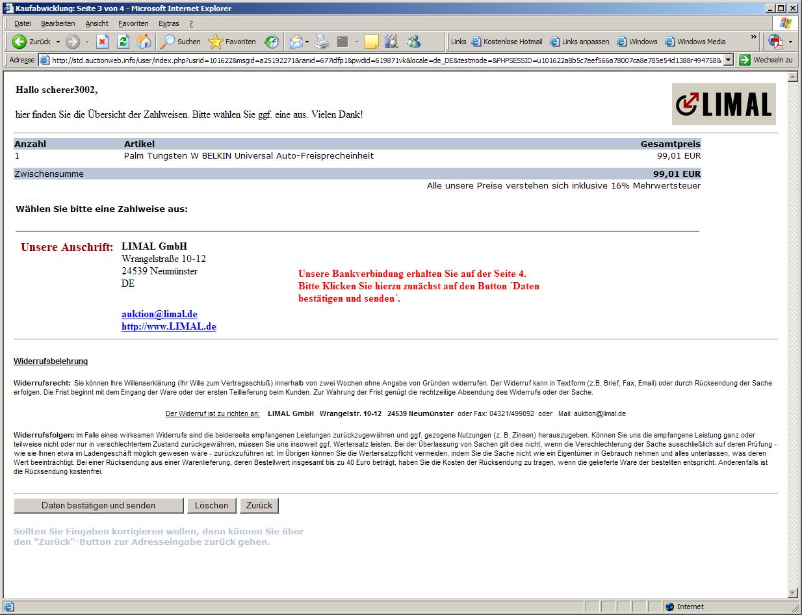Viewport: 802px width, 615px height.
Task: Click the history (Verlauf) icon
Action: click(272, 42)
